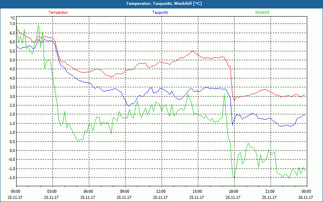The image size is (323, 202).
Task: Click the date under 18:00
Action: 233,198
